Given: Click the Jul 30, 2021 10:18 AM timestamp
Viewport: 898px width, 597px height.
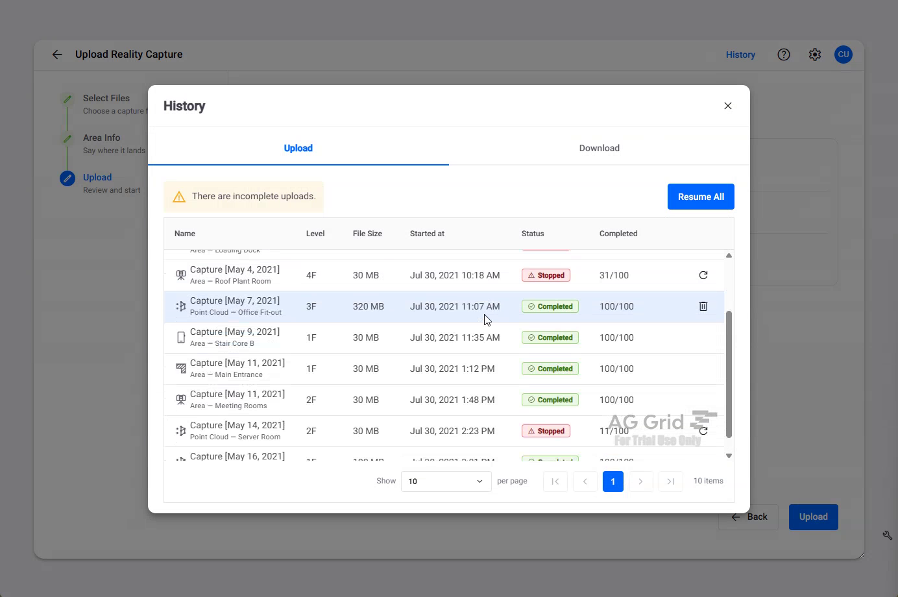Looking at the screenshot, I should pyautogui.click(x=455, y=275).
